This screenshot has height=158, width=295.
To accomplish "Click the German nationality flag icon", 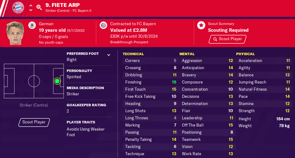I will tap(32, 25).
